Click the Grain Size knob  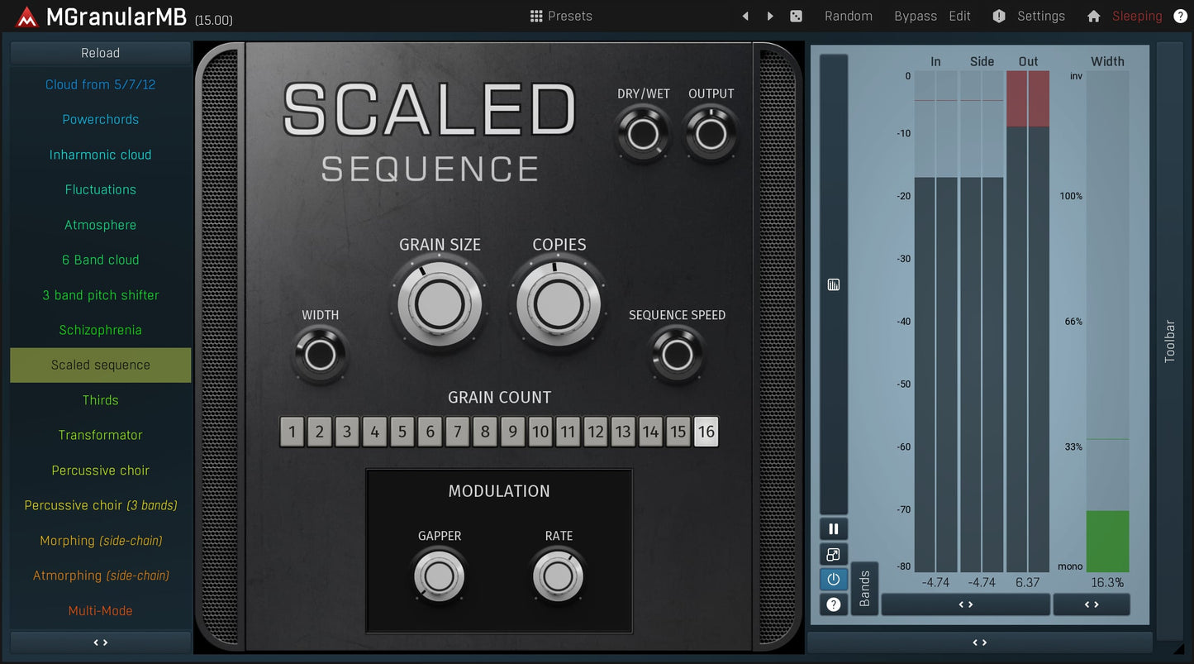click(440, 304)
